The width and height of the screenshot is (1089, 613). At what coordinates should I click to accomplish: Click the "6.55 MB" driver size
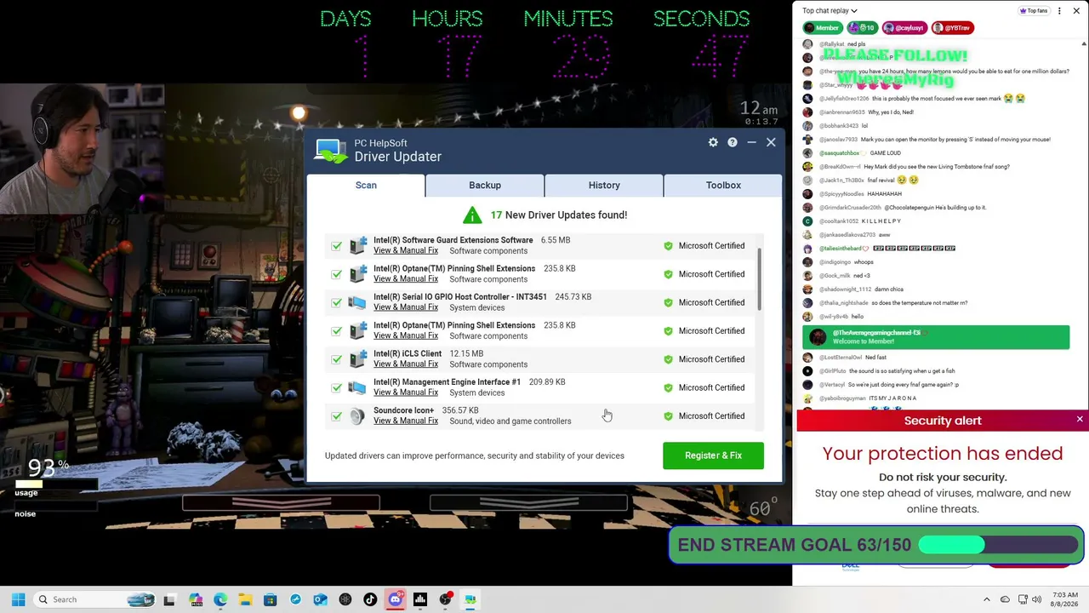pos(556,240)
